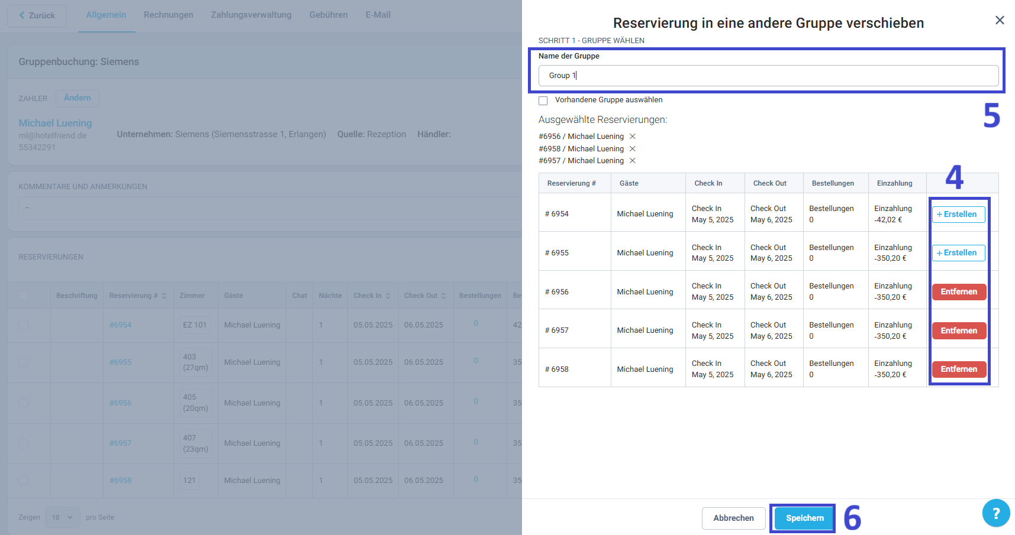Open reservation #6958 link in background table
The width and height of the screenshot is (1015, 535).
(120, 480)
